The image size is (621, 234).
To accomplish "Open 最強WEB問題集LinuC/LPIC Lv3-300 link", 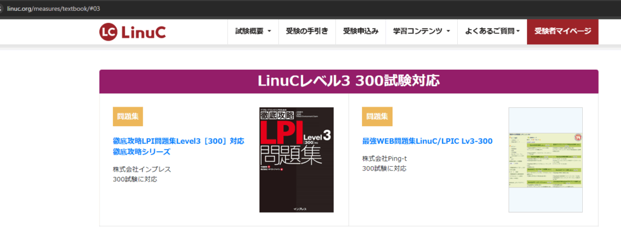I will pyautogui.click(x=428, y=141).
